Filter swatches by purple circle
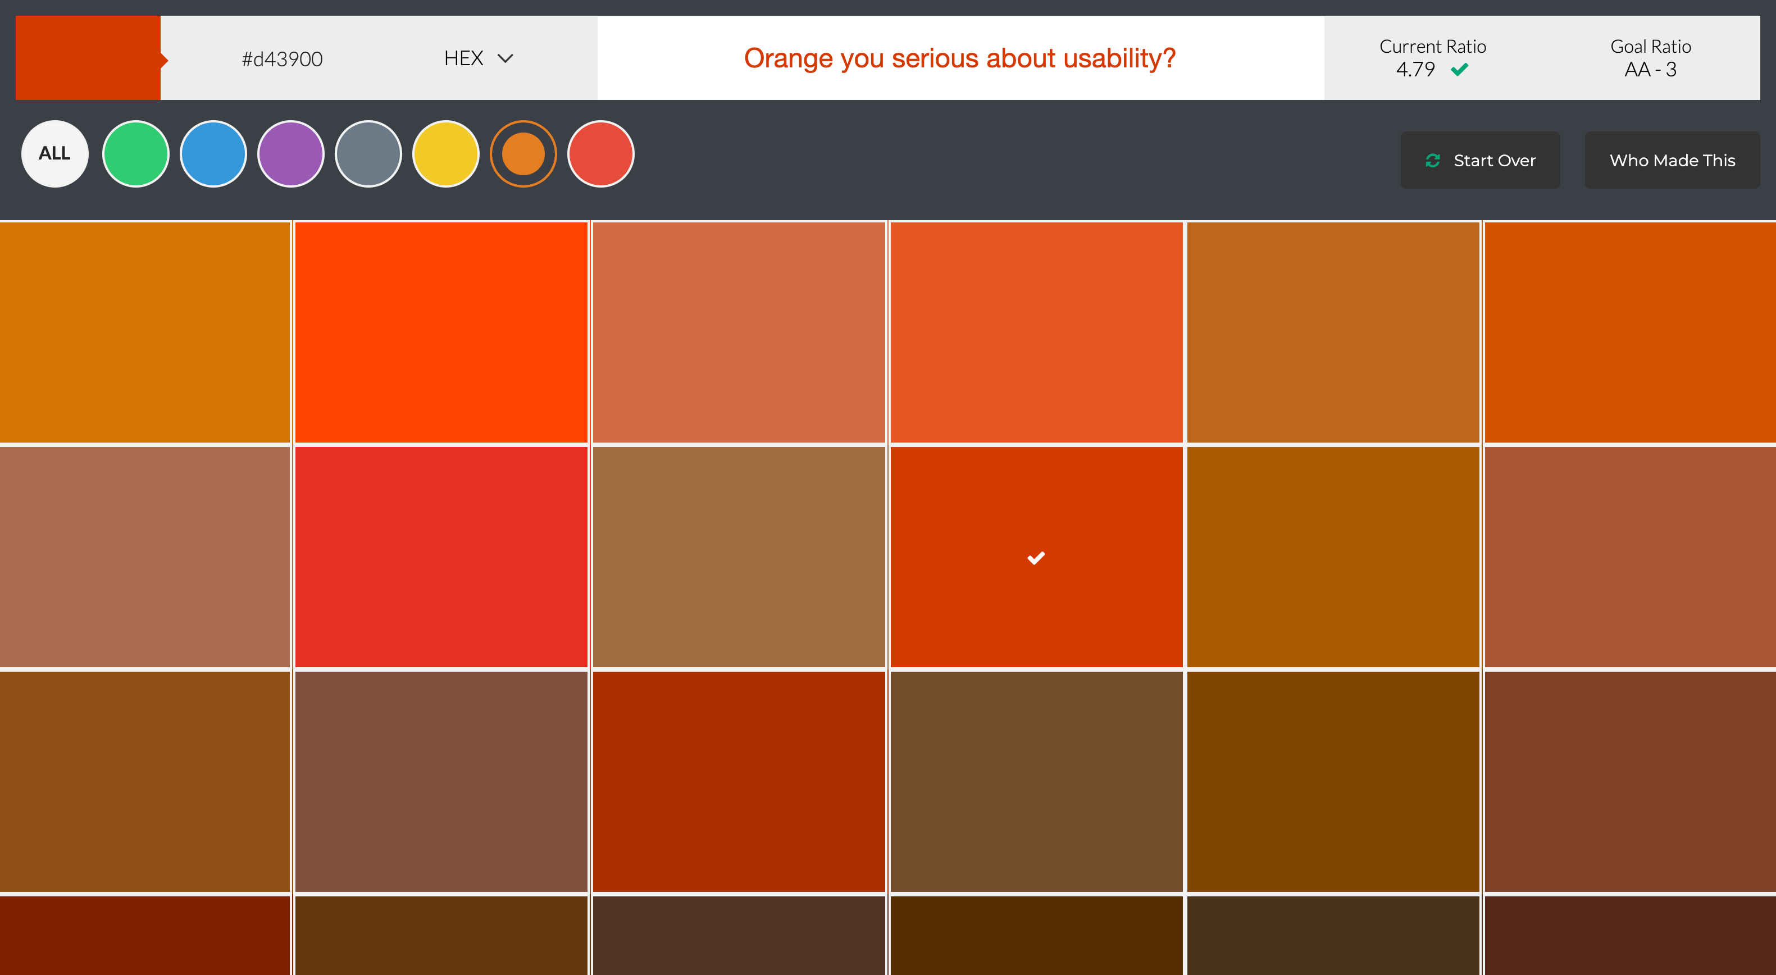Screen dimensions: 1776x975 click(291, 154)
